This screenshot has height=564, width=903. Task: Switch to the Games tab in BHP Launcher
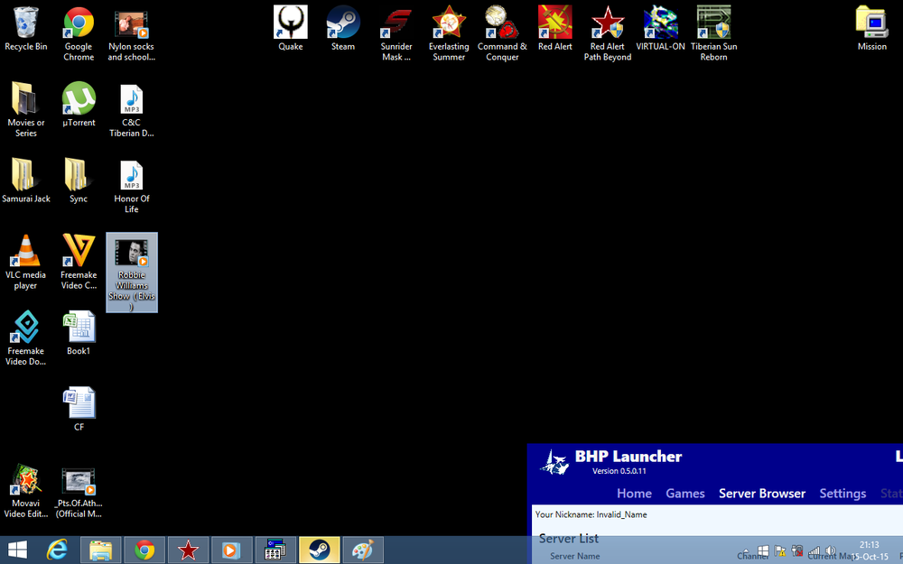point(685,494)
